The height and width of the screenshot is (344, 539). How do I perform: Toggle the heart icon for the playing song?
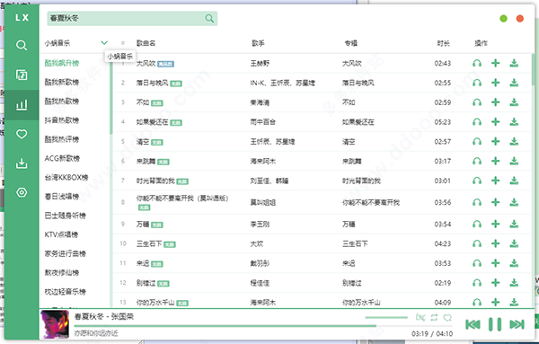point(447,318)
